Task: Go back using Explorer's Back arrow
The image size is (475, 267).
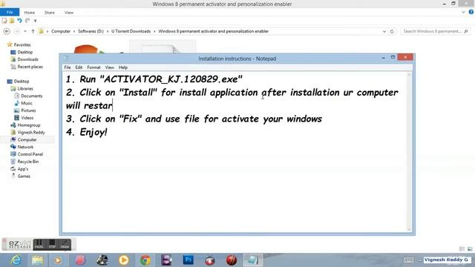Action: coord(7,31)
